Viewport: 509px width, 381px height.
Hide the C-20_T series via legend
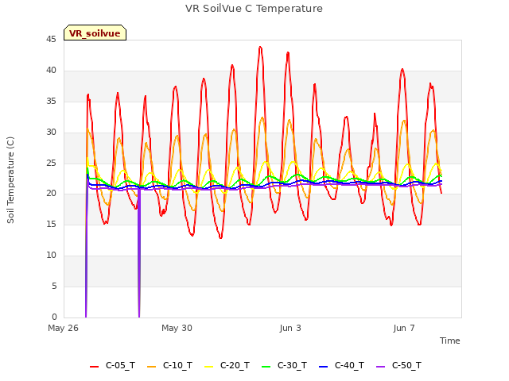point(227,366)
